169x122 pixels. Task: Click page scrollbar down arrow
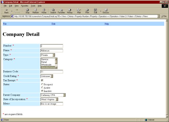167,116
